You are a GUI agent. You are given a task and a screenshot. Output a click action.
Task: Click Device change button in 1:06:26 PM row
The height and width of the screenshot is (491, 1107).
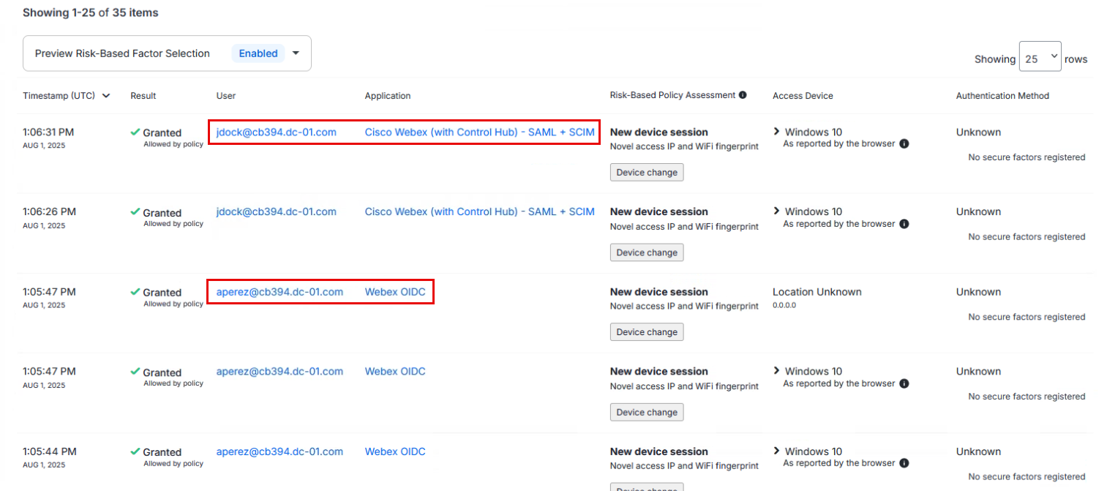pos(647,252)
